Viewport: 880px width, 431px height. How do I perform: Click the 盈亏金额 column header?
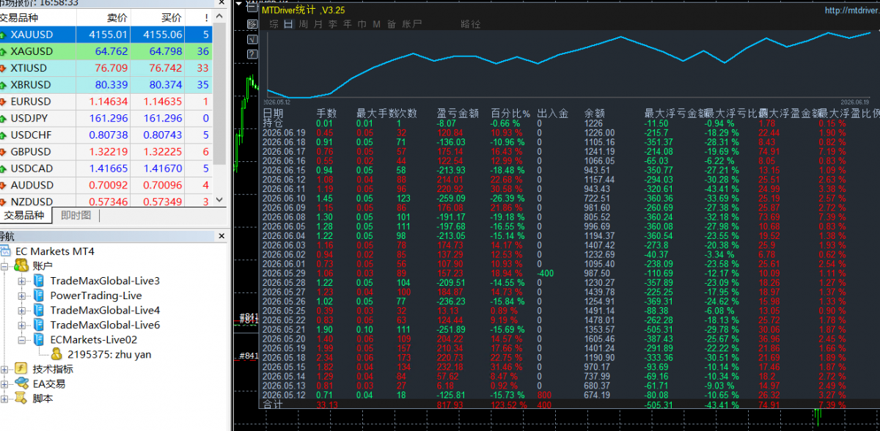(x=458, y=114)
